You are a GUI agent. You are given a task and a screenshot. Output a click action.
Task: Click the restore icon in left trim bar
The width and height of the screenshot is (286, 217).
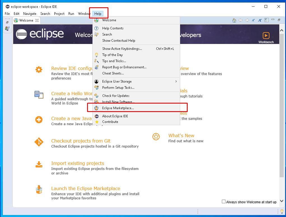(x=7, y=22)
